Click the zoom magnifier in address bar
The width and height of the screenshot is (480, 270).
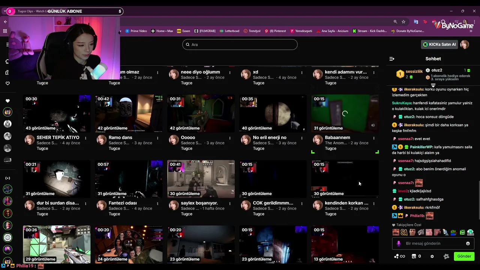[x=395, y=22]
